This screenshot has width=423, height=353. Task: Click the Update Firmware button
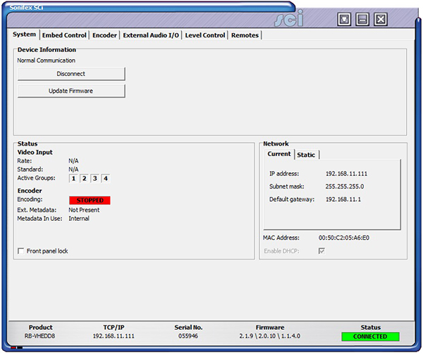71,91
